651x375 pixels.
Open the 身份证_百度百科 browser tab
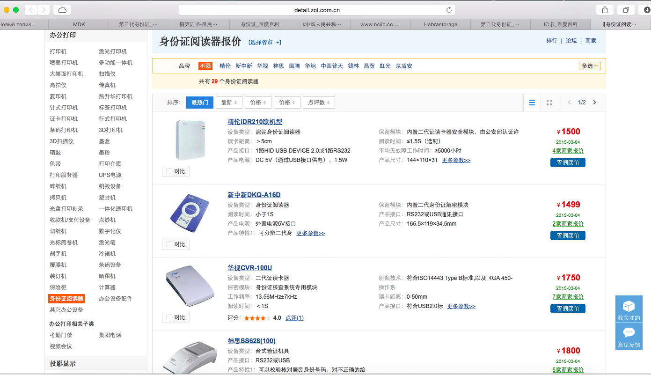[x=259, y=24]
